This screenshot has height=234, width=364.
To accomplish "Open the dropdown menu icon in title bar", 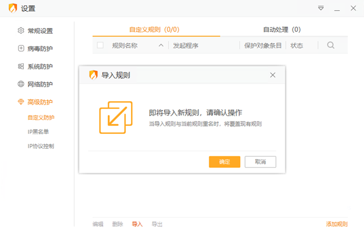I will (x=321, y=8).
